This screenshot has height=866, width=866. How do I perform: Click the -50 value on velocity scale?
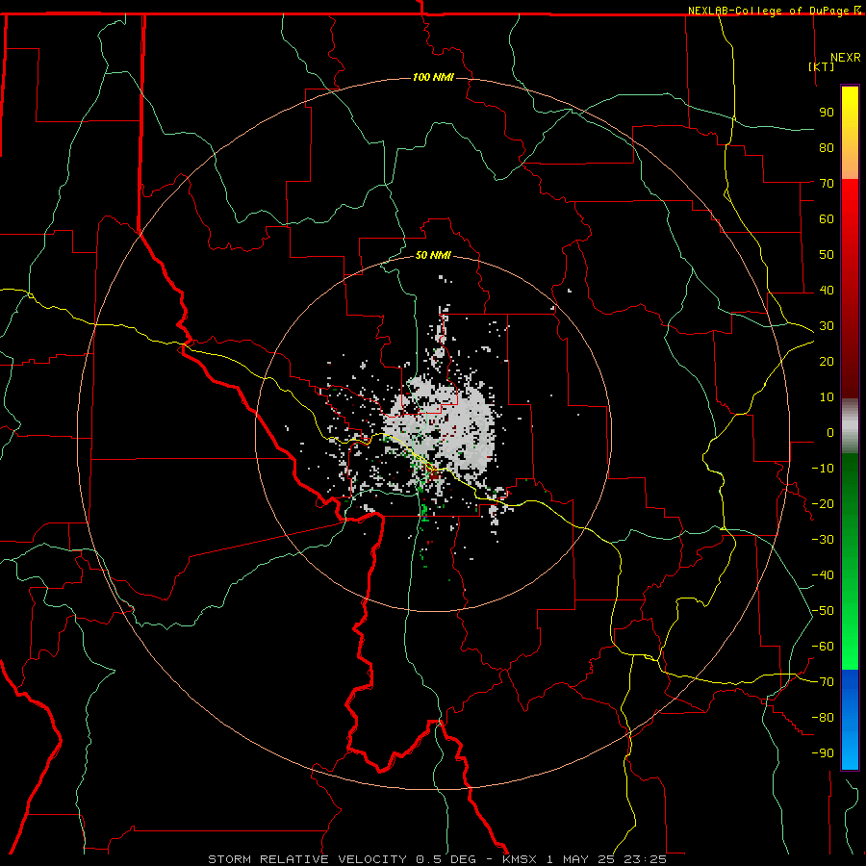(823, 611)
